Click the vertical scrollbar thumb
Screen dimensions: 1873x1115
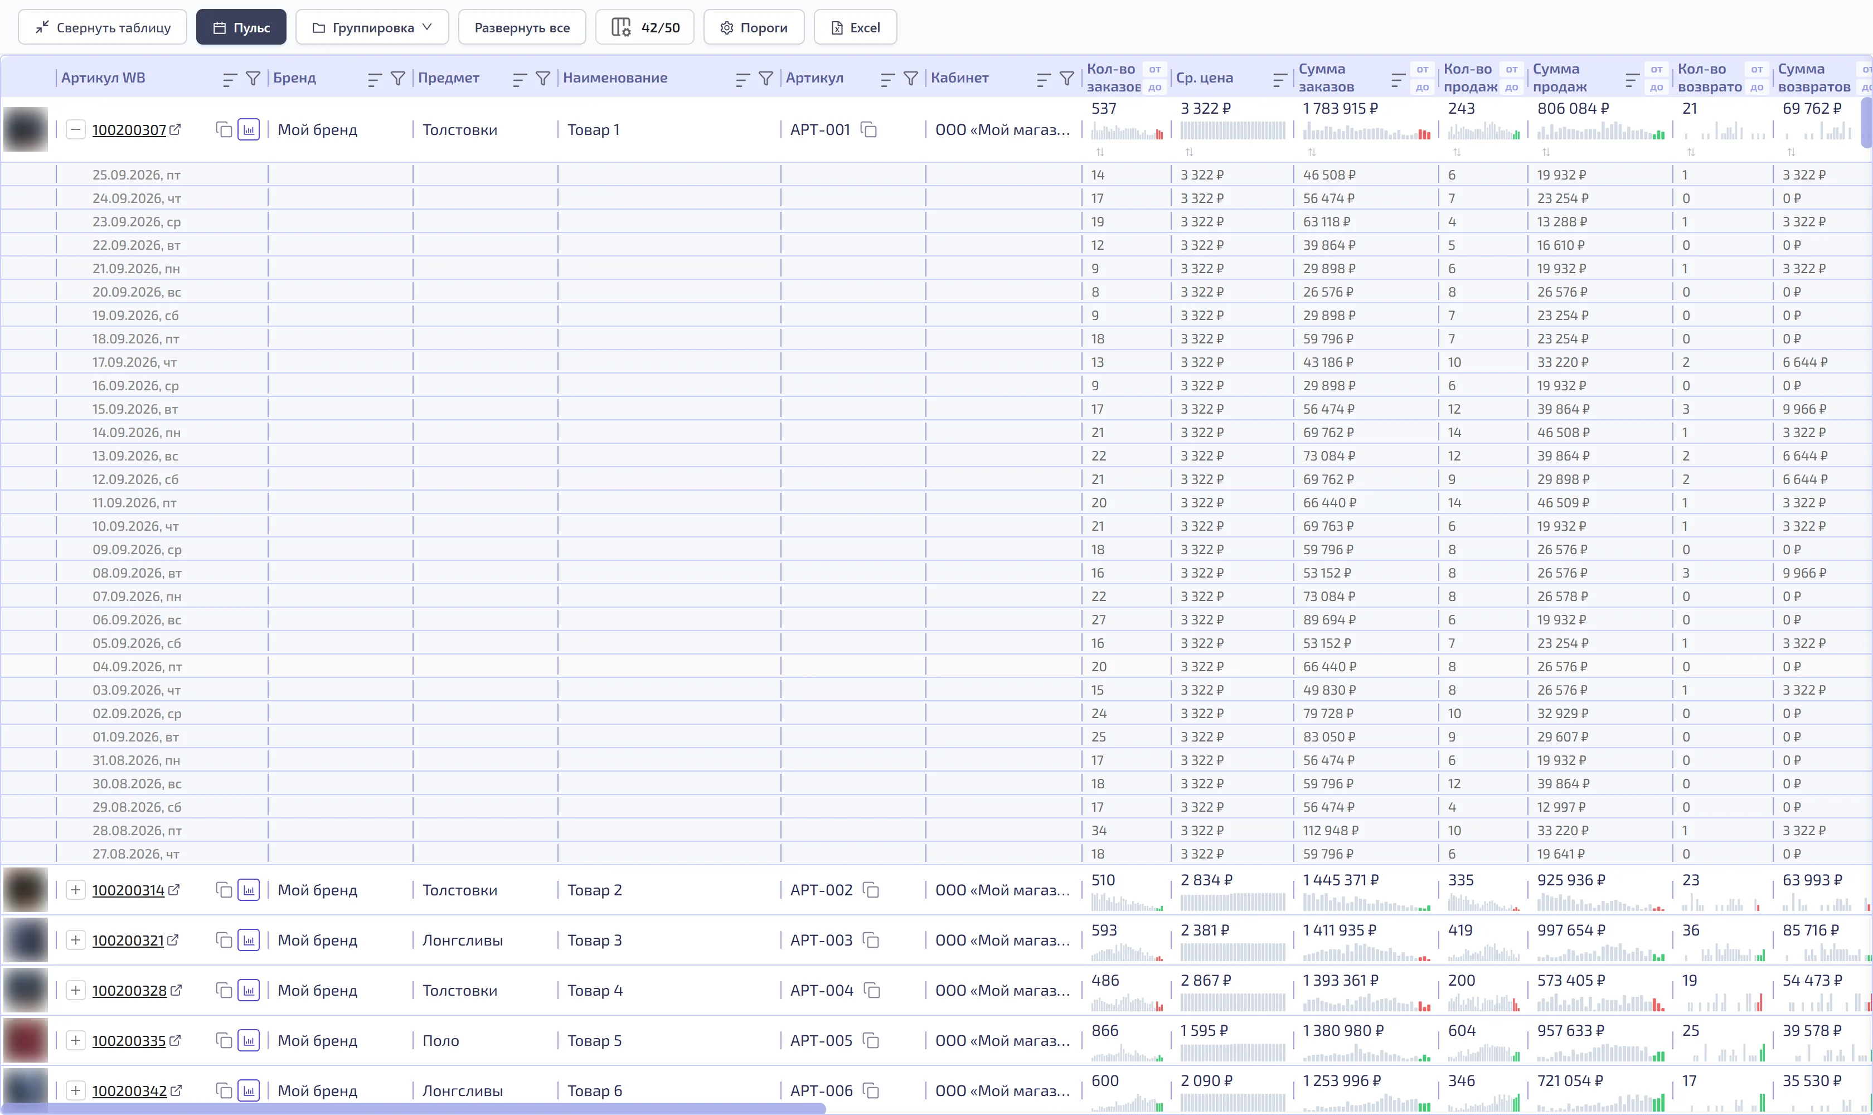click(x=1866, y=123)
